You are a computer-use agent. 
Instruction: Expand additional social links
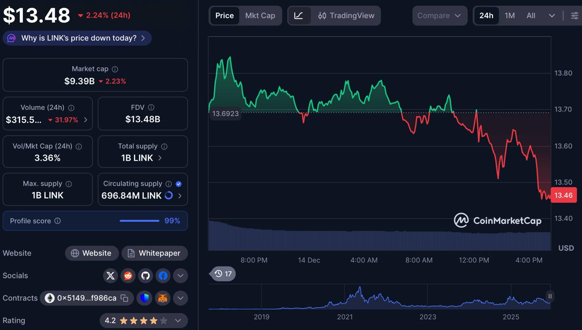click(180, 276)
